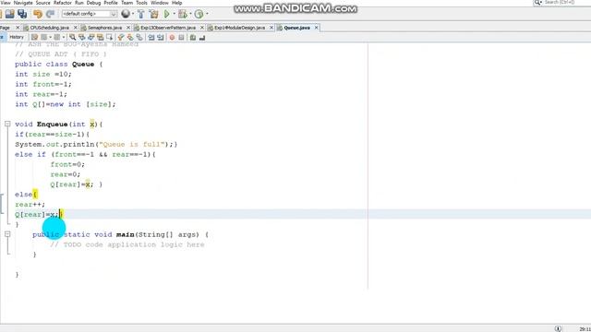This screenshot has width=591, height=332.
Task: Click the Last Edit icon in the editor toolbar
Action: 35,37
